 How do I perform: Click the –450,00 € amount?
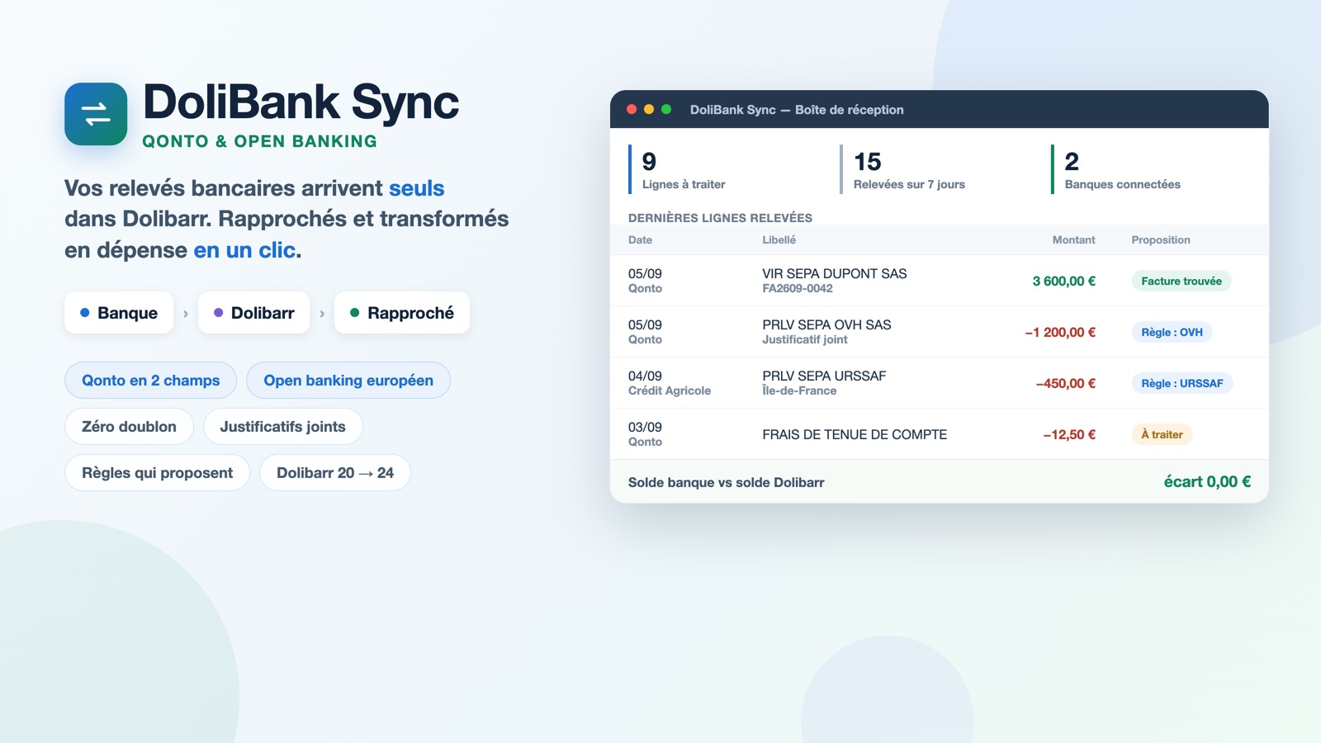[x=1066, y=384]
